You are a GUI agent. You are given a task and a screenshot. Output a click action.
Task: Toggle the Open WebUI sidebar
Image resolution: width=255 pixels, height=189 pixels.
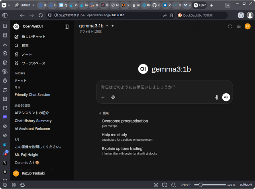click(67, 26)
